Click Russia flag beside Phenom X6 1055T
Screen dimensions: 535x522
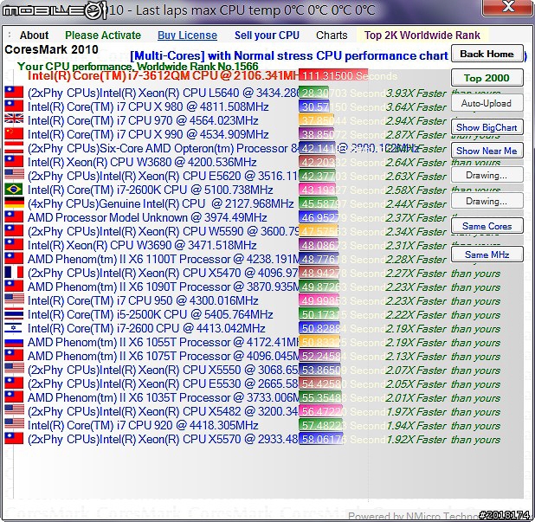click(x=14, y=342)
